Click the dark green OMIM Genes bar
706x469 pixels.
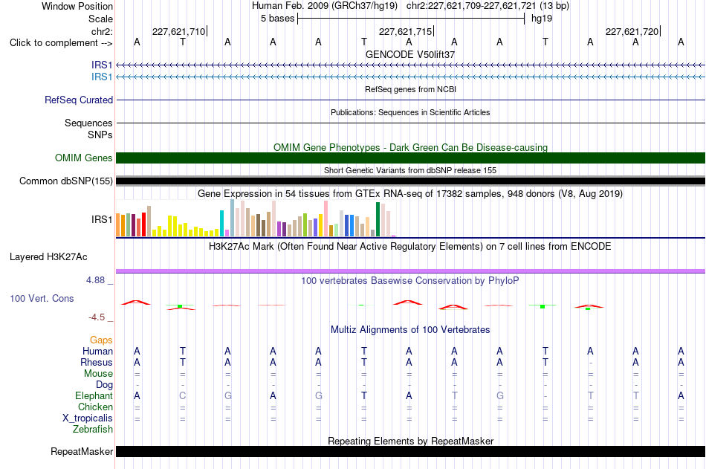click(410, 158)
